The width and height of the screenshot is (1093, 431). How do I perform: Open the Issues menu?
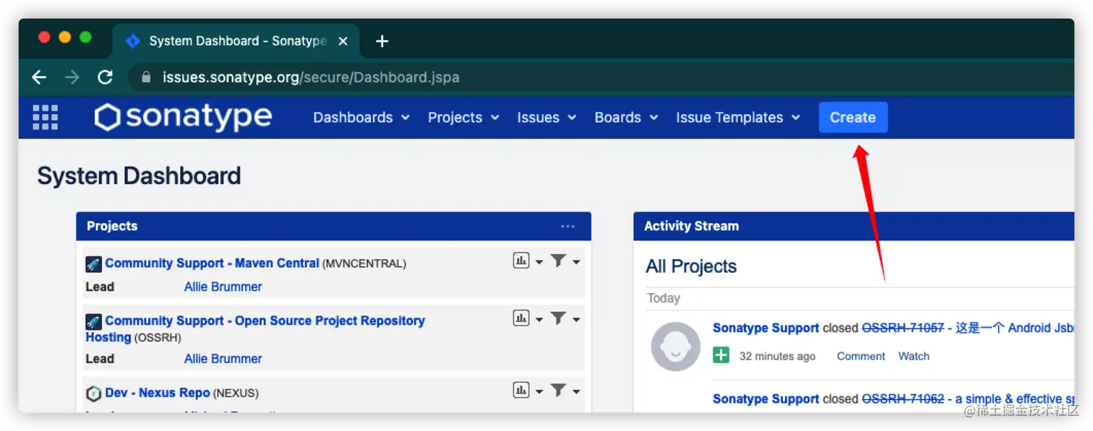coord(546,118)
